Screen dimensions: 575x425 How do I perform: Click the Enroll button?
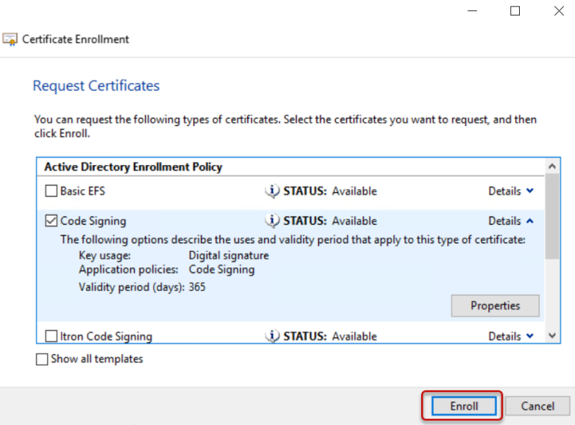click(464, 406)
